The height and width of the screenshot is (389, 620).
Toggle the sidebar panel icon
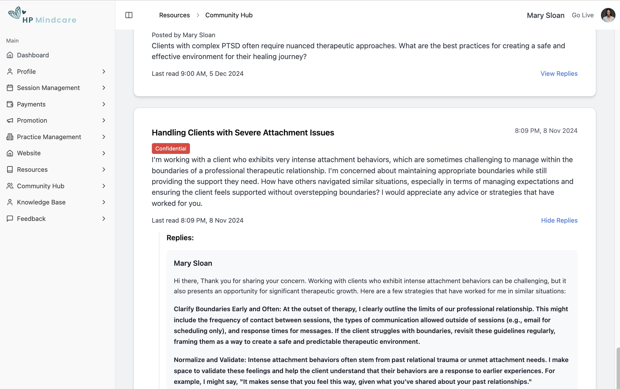[x=129, y=15]
